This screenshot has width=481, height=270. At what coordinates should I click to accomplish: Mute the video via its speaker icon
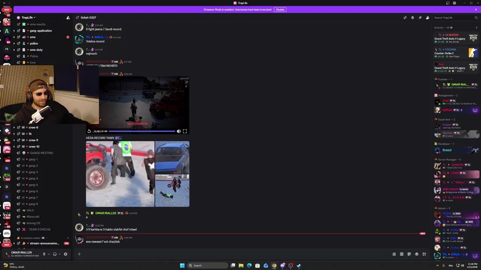[178, 131]
